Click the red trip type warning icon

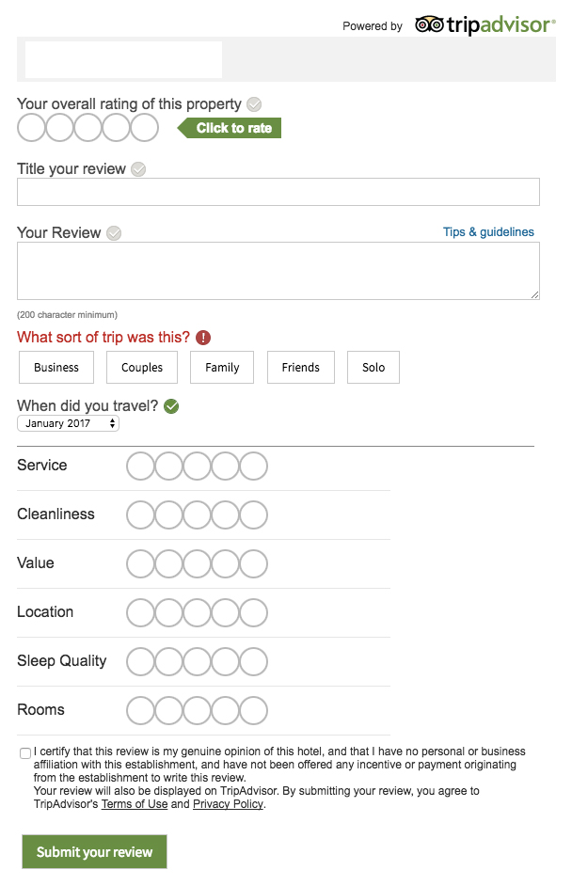click(203, 338)
